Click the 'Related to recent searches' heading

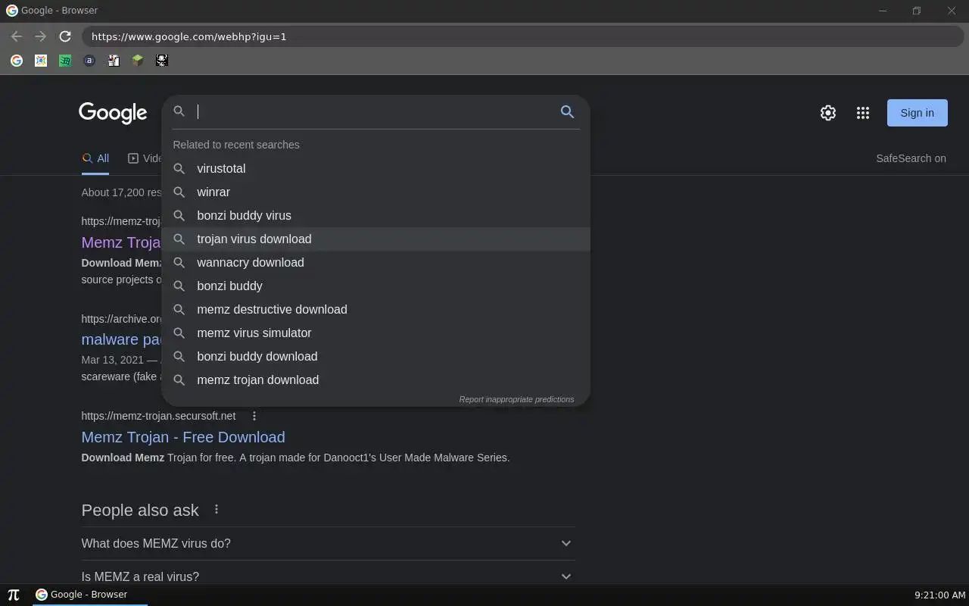(236, 145)
